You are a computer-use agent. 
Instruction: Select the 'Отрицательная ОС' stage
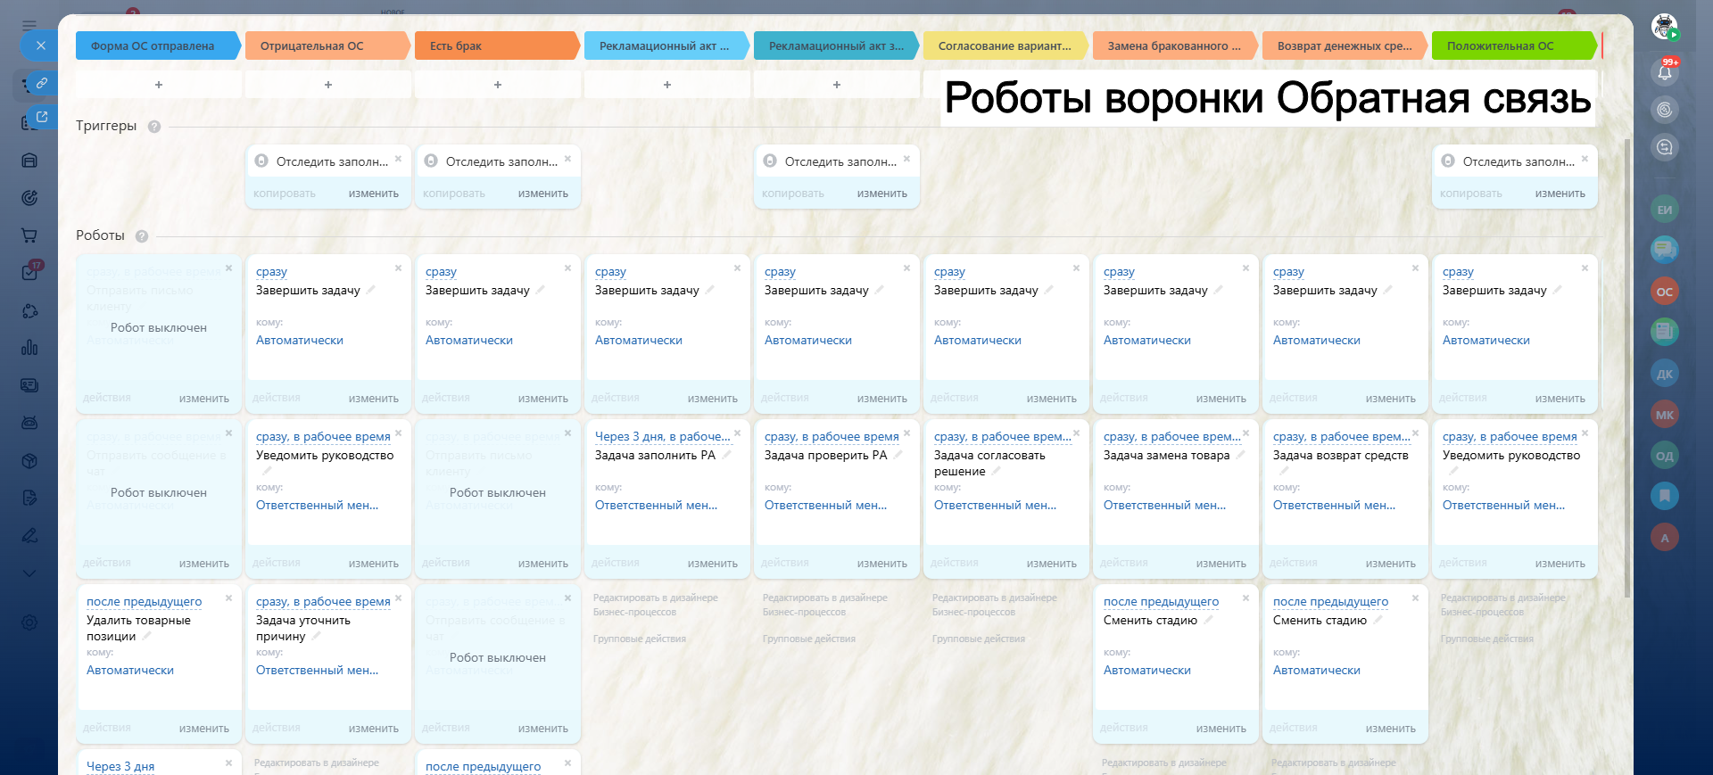[x=328, y=45]
